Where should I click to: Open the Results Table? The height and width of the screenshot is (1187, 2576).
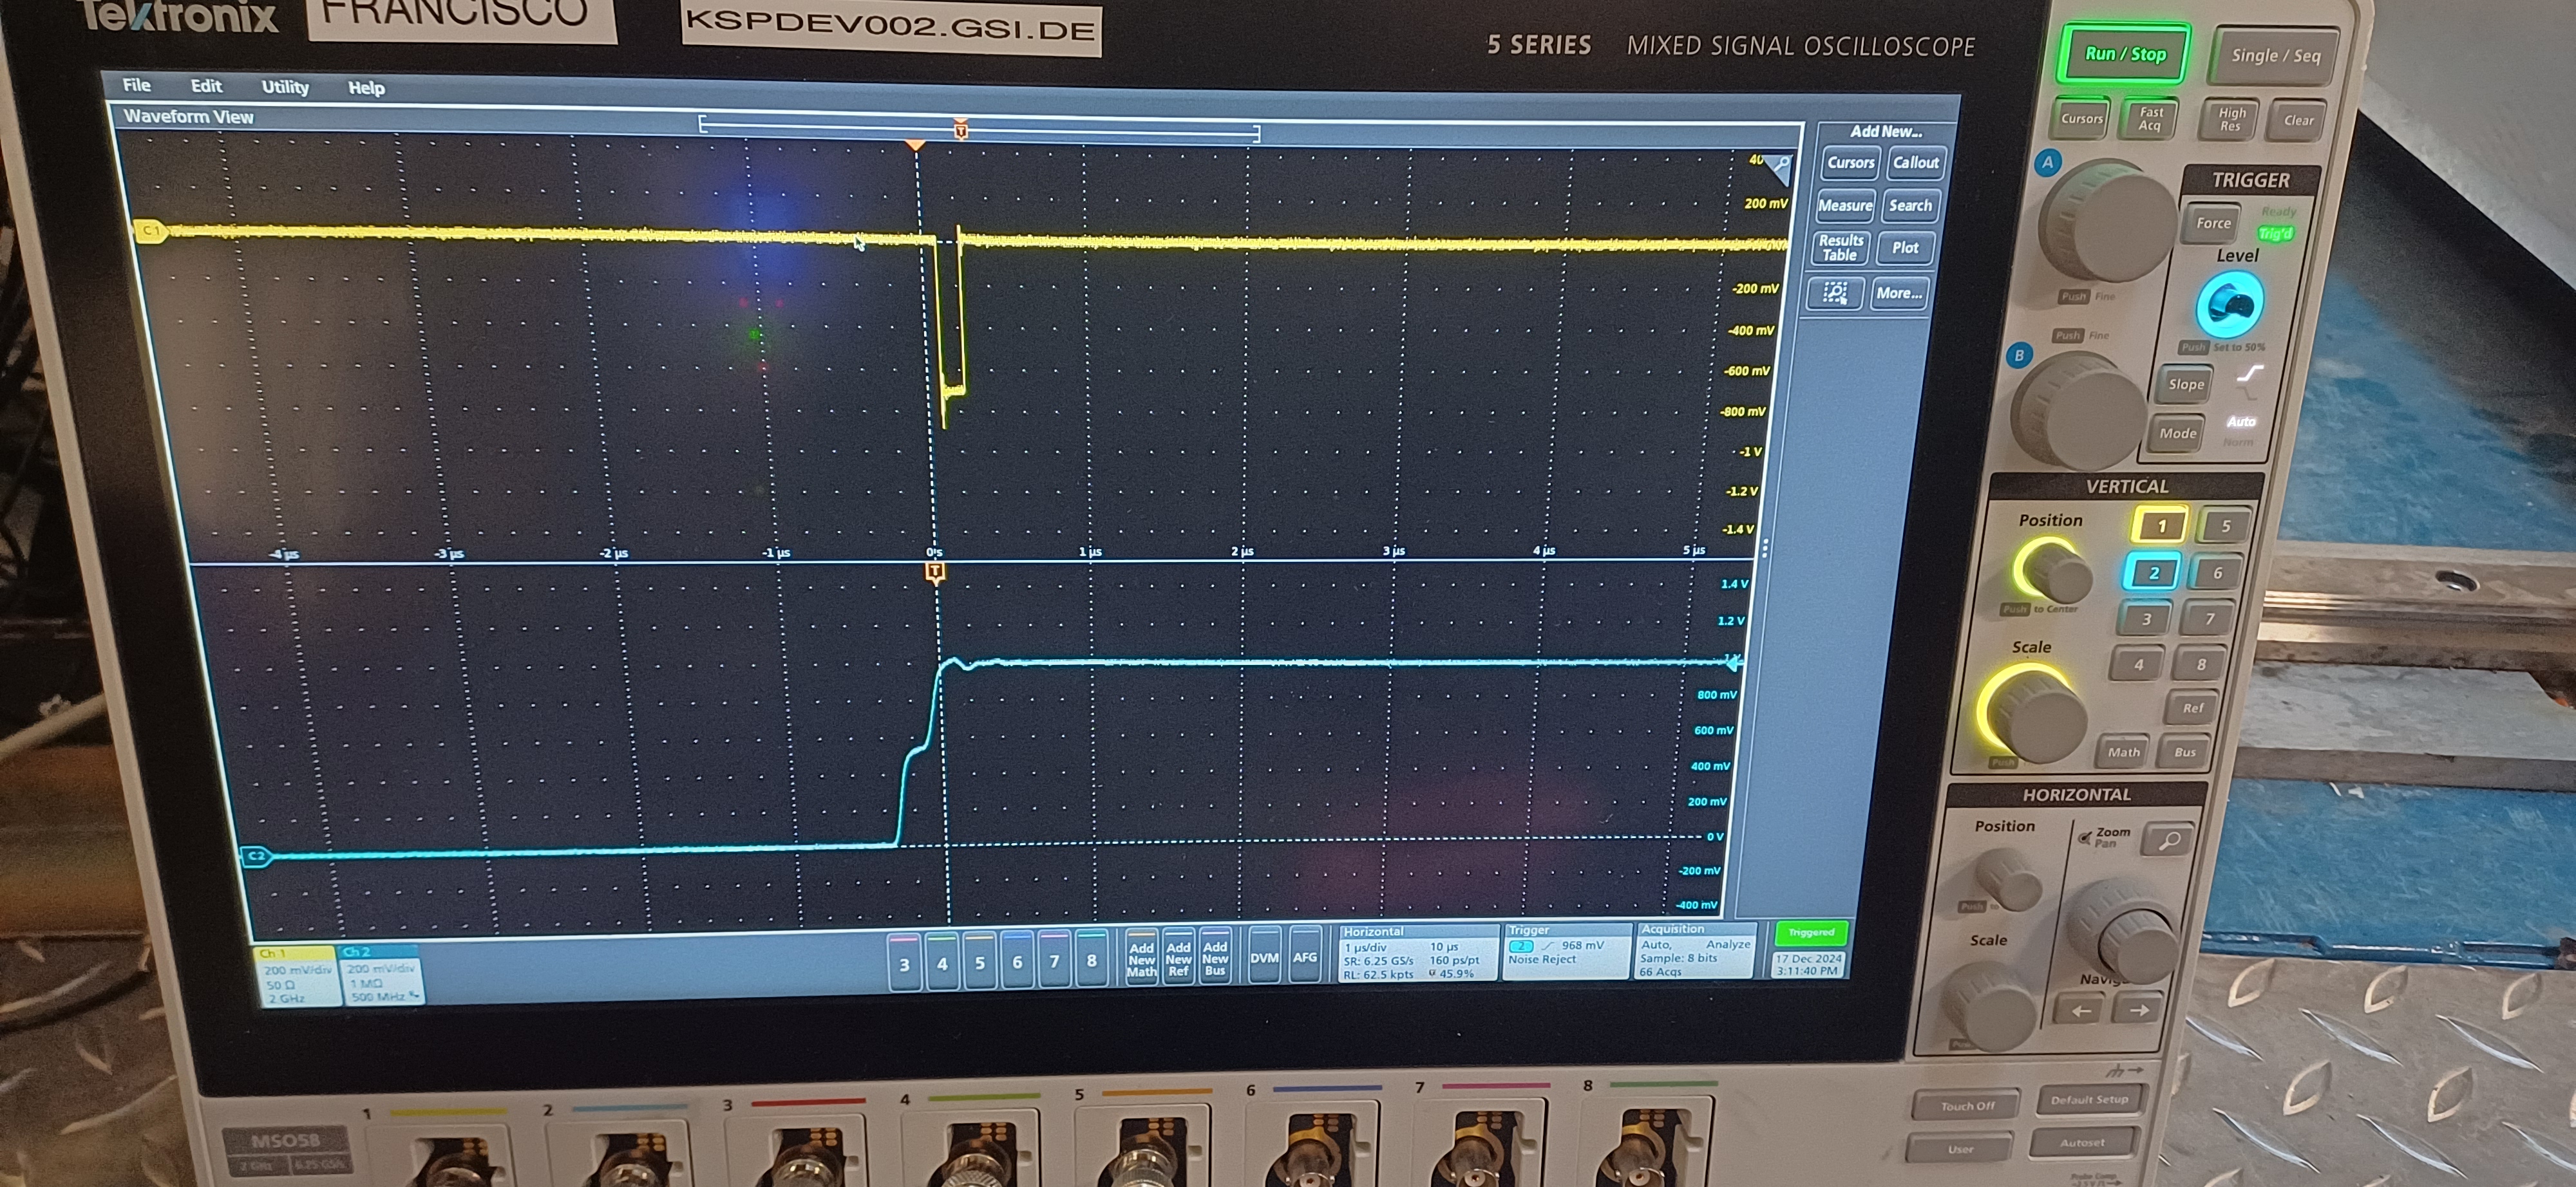click(1840, 248)
